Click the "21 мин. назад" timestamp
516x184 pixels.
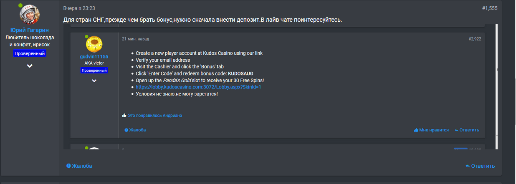click(135, 39)
